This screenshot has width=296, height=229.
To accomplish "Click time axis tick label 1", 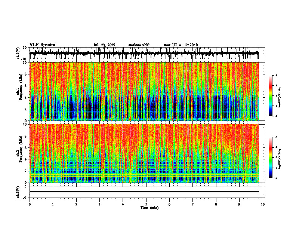I will coord(53,204).
